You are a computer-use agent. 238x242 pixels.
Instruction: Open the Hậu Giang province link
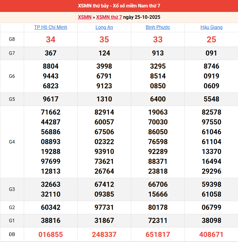[211, 27]
